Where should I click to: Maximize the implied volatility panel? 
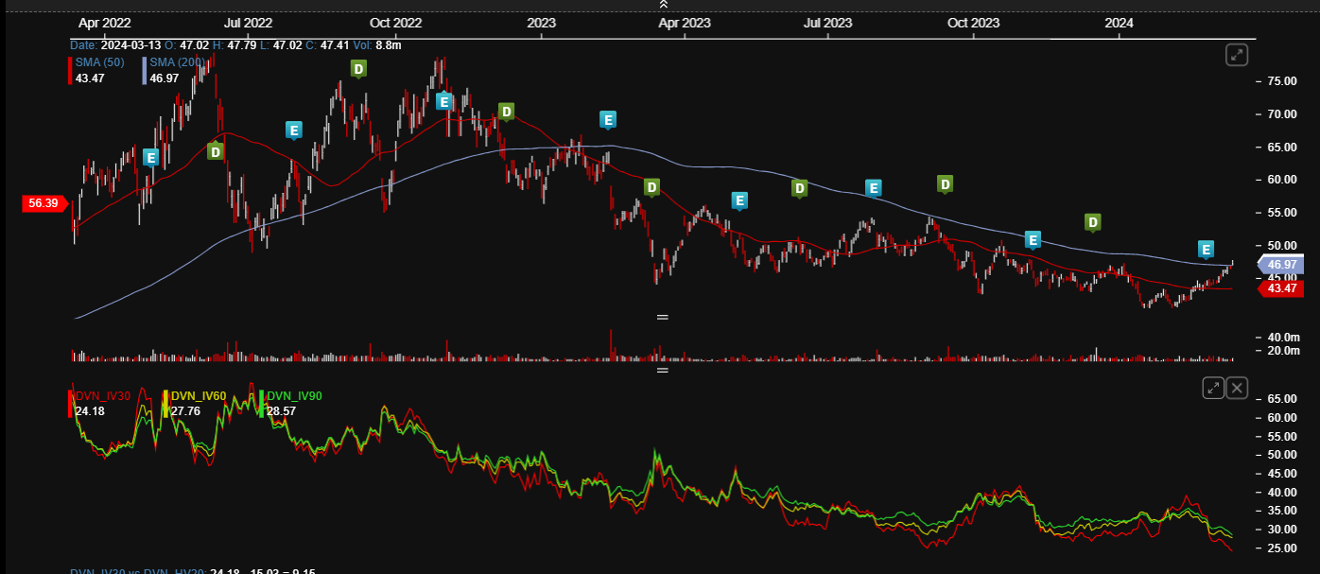click(x=1213, y=388)
